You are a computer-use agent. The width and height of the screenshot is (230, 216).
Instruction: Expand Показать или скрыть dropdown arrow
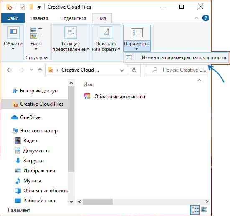coord(119,49)
